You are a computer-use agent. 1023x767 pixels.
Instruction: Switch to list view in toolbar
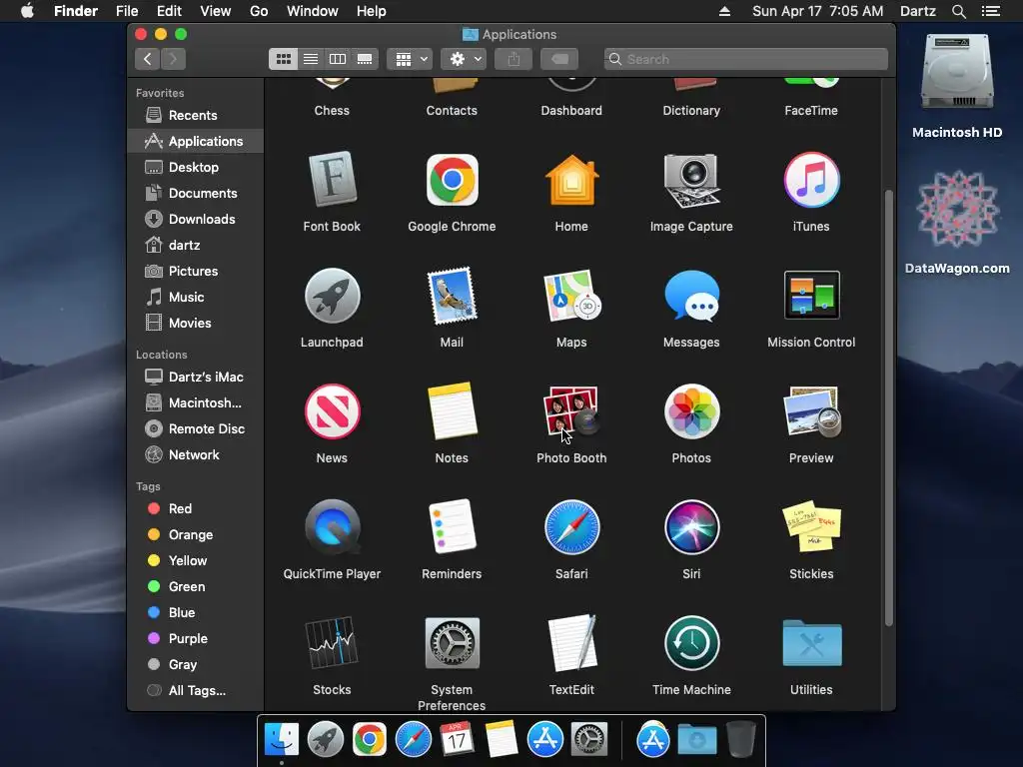pyautogui.click(x=311, y=59)
